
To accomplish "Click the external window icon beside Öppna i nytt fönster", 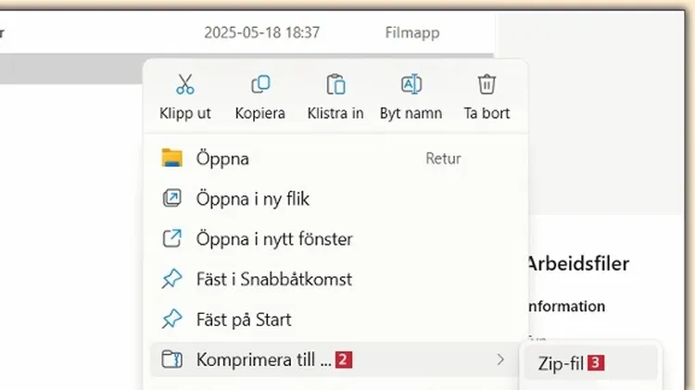I will click(x=172, y=239).
